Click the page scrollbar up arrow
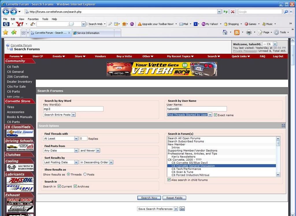296x216 pixels. pos(293,40)
